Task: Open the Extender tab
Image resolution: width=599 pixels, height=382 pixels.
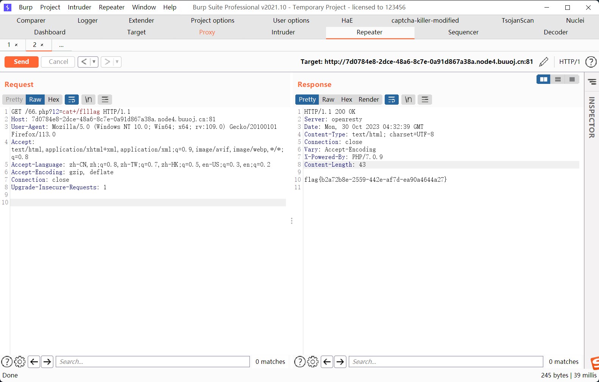Action: tap(141, 20)
